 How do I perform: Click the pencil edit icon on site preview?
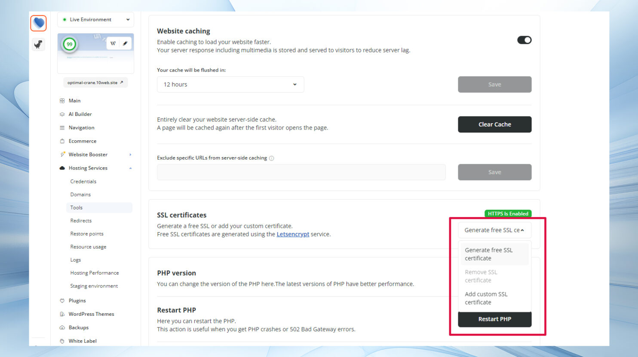(x=125, y=43)
